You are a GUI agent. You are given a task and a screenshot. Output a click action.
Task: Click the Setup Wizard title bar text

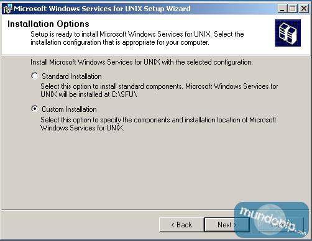pos(102,9)
